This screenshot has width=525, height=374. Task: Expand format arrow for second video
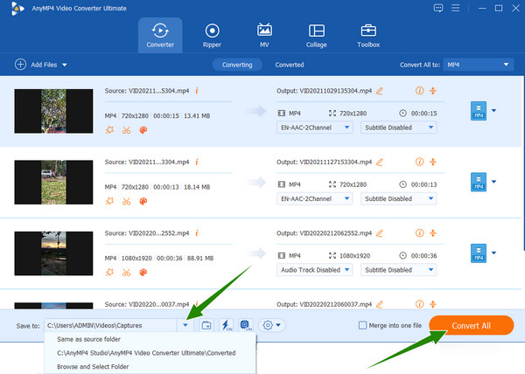(493, 182)
